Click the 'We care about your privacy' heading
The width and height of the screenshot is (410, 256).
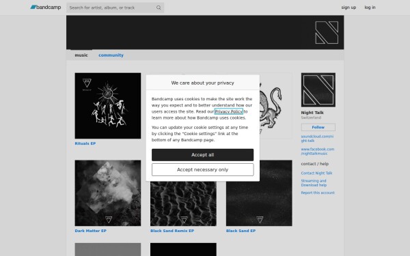(203, 83)
